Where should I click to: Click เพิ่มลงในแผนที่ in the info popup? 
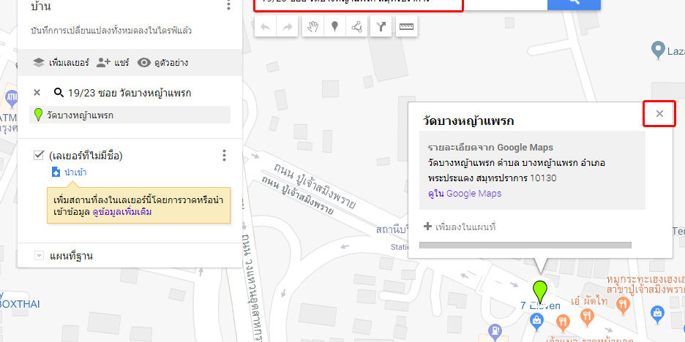tap(465, 227)
